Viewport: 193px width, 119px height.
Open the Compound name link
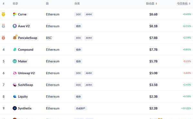[x=26, y=50]
